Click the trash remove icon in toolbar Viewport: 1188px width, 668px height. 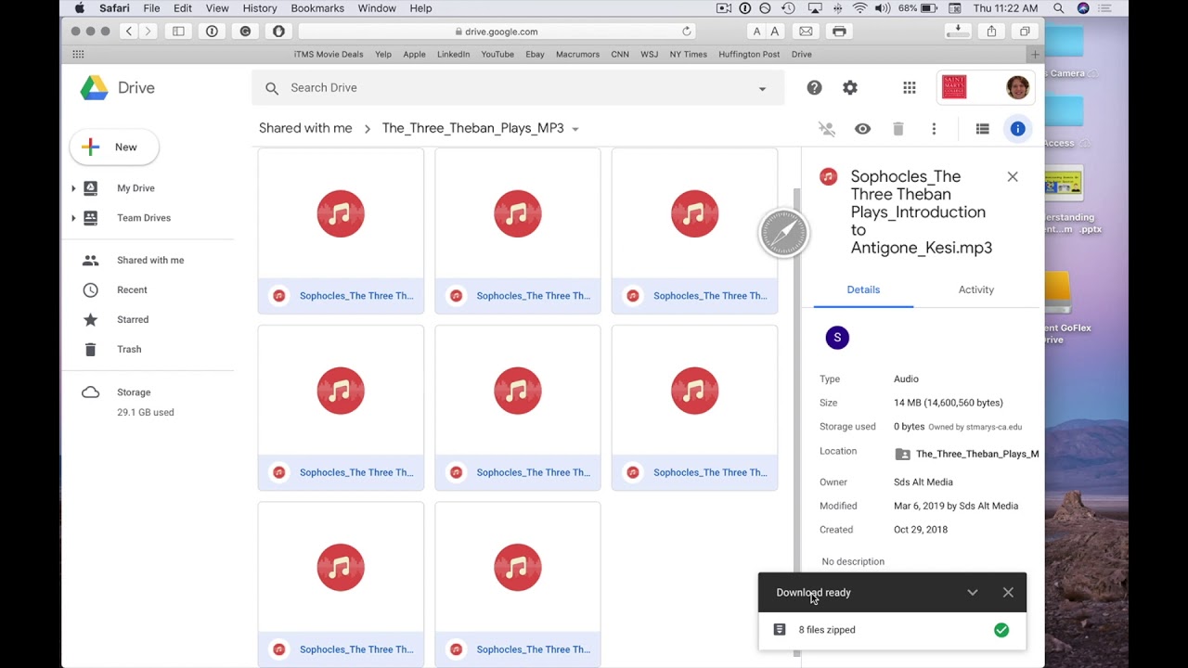pyautogui.click(x=898, y=129)
